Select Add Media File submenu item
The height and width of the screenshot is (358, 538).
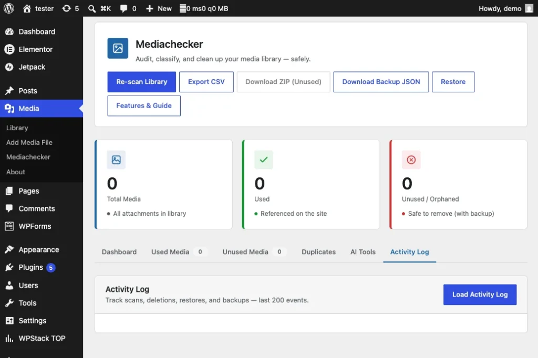pos(29,142)
